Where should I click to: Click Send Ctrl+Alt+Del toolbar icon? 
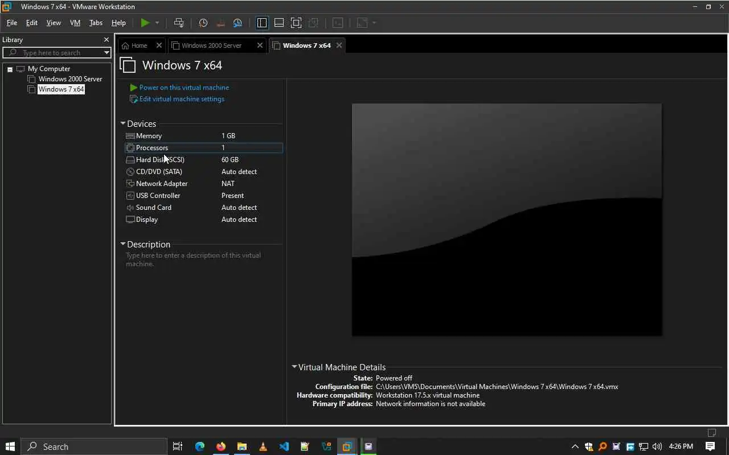click(x=179, y=23)
